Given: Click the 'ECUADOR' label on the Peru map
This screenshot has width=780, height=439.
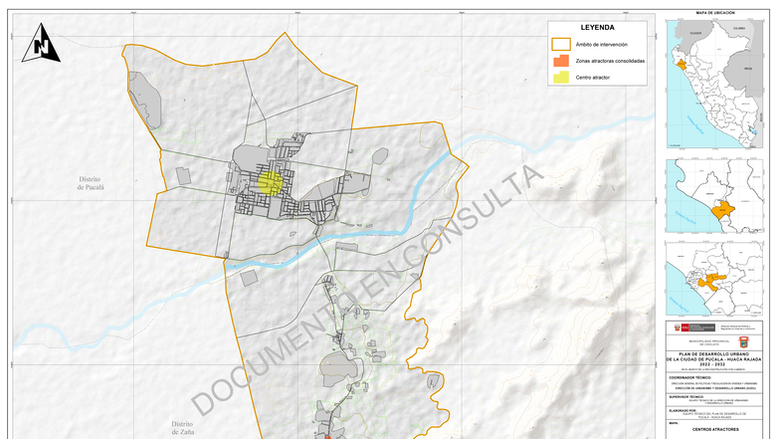Looking at the screenshot, I should [694, 34].
